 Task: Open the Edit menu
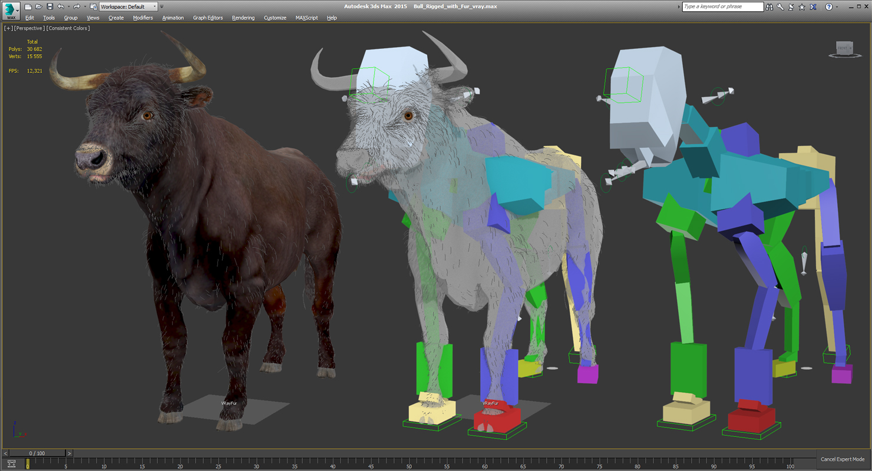(29, 18)
